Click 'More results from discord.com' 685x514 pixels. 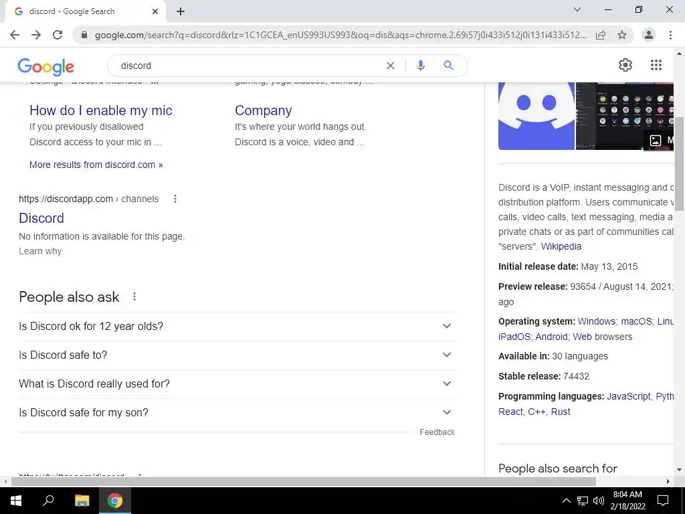(x=96, y=165)
